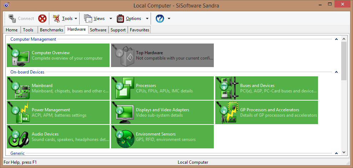Viewport: 353px width, 168px height.
Task: Open the Power Management battery icon
Action: pos(19,112)
